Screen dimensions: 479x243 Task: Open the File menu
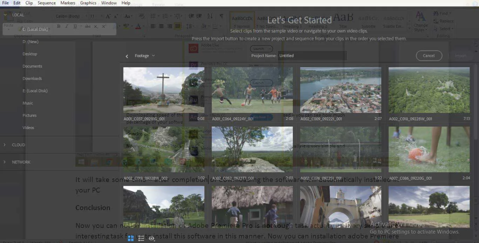tap(5, 3)
